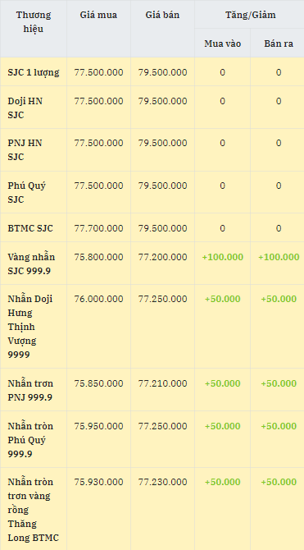This screenshot has height=550, width=304.
Task: Click Doji ring buy price 76.000.000
Action: point(99,299)
